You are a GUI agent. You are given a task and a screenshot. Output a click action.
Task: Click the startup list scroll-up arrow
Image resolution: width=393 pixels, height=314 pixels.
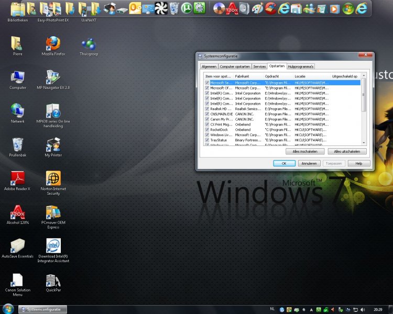point(364,75)
